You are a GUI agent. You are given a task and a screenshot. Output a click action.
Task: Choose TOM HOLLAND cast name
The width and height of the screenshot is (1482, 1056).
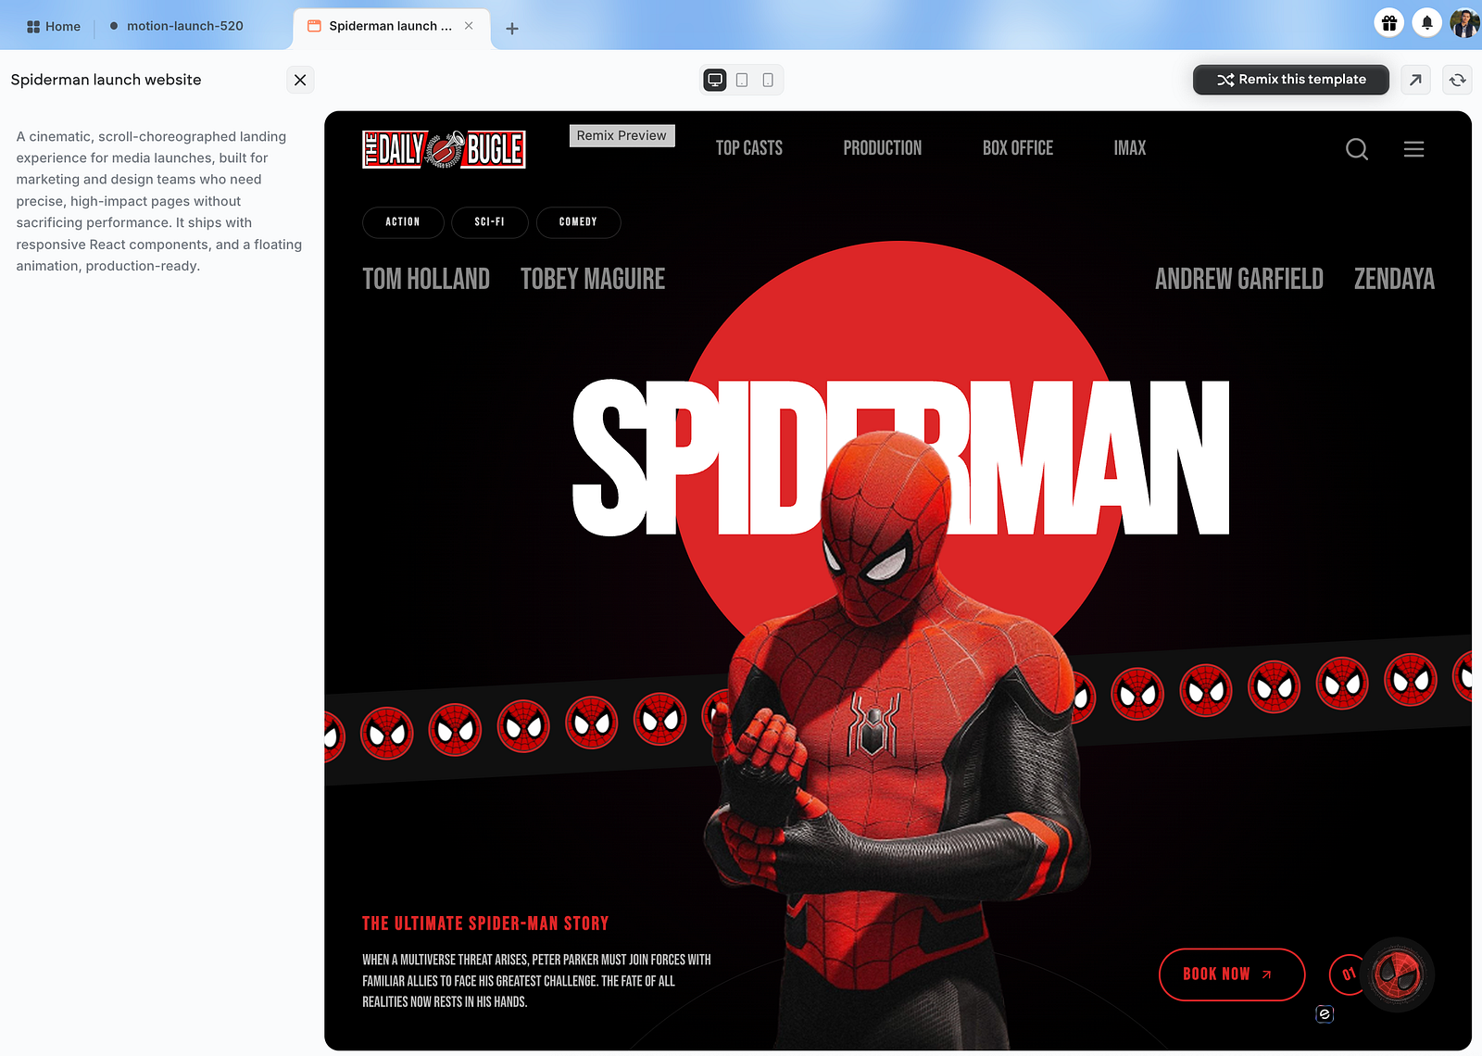coord(426,279)
